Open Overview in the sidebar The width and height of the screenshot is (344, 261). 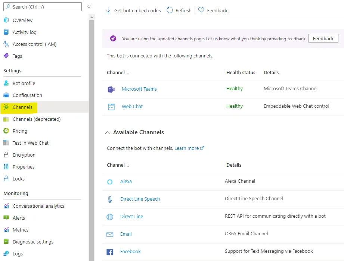tap(22, 21)
